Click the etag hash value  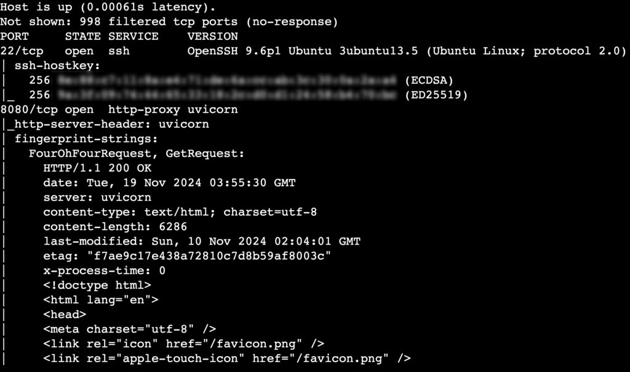pyautogui.click(x=209, y=256)
